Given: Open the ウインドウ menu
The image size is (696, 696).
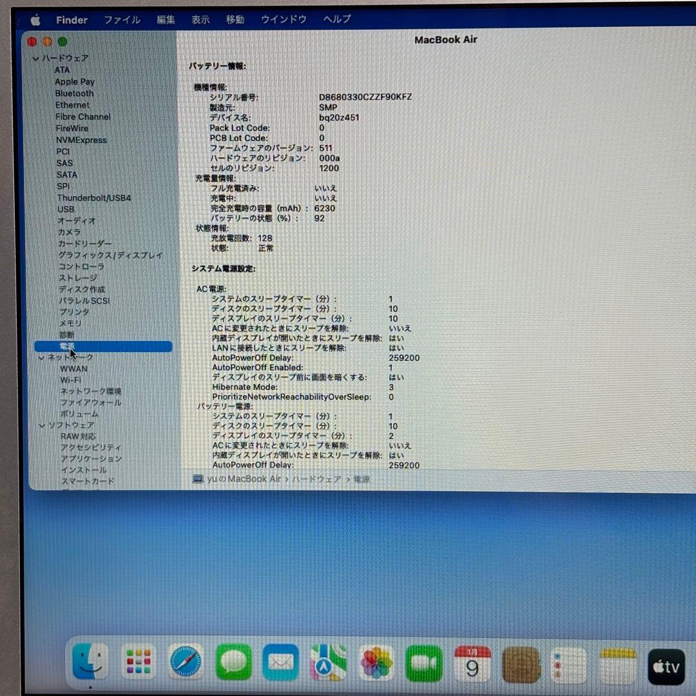Looking at the screenshot, I should pos(283,19).
